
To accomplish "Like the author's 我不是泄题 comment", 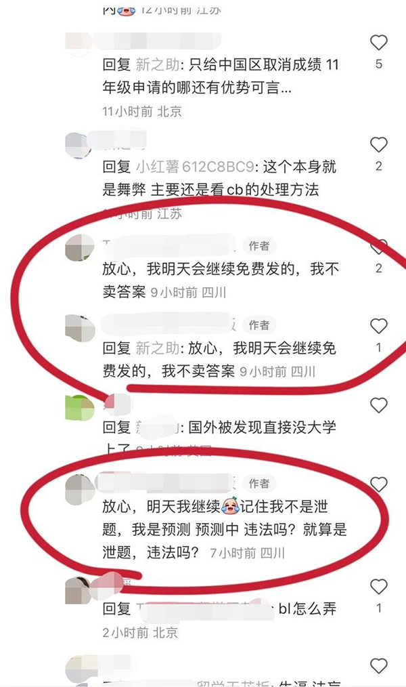I will coord(378,484).
